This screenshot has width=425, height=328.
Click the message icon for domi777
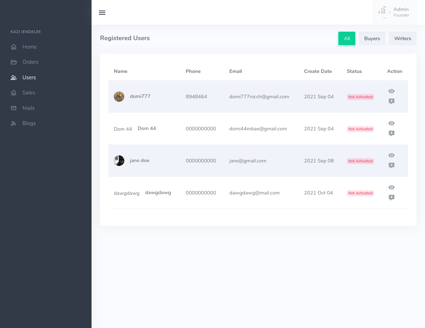coord(391,101)
